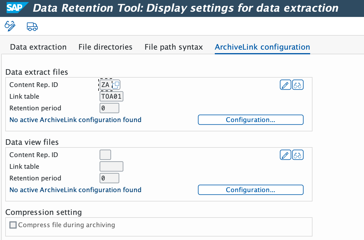Click the empty Content Rep. ID field for data views
The width and height of the screenshot is (364, 240).
tap(105, 154)
